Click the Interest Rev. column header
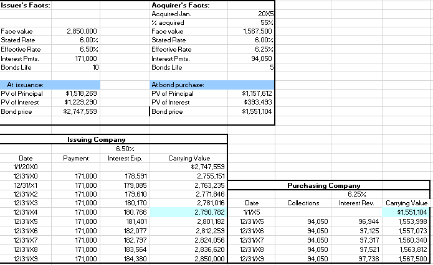The height and width of the screenshot is (265, 433). tap(356, 203)
